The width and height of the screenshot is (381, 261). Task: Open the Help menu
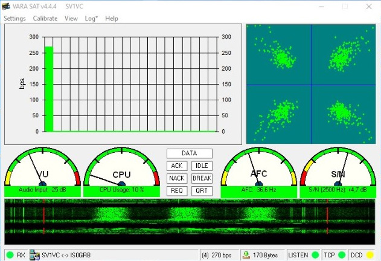click(112, 19)
